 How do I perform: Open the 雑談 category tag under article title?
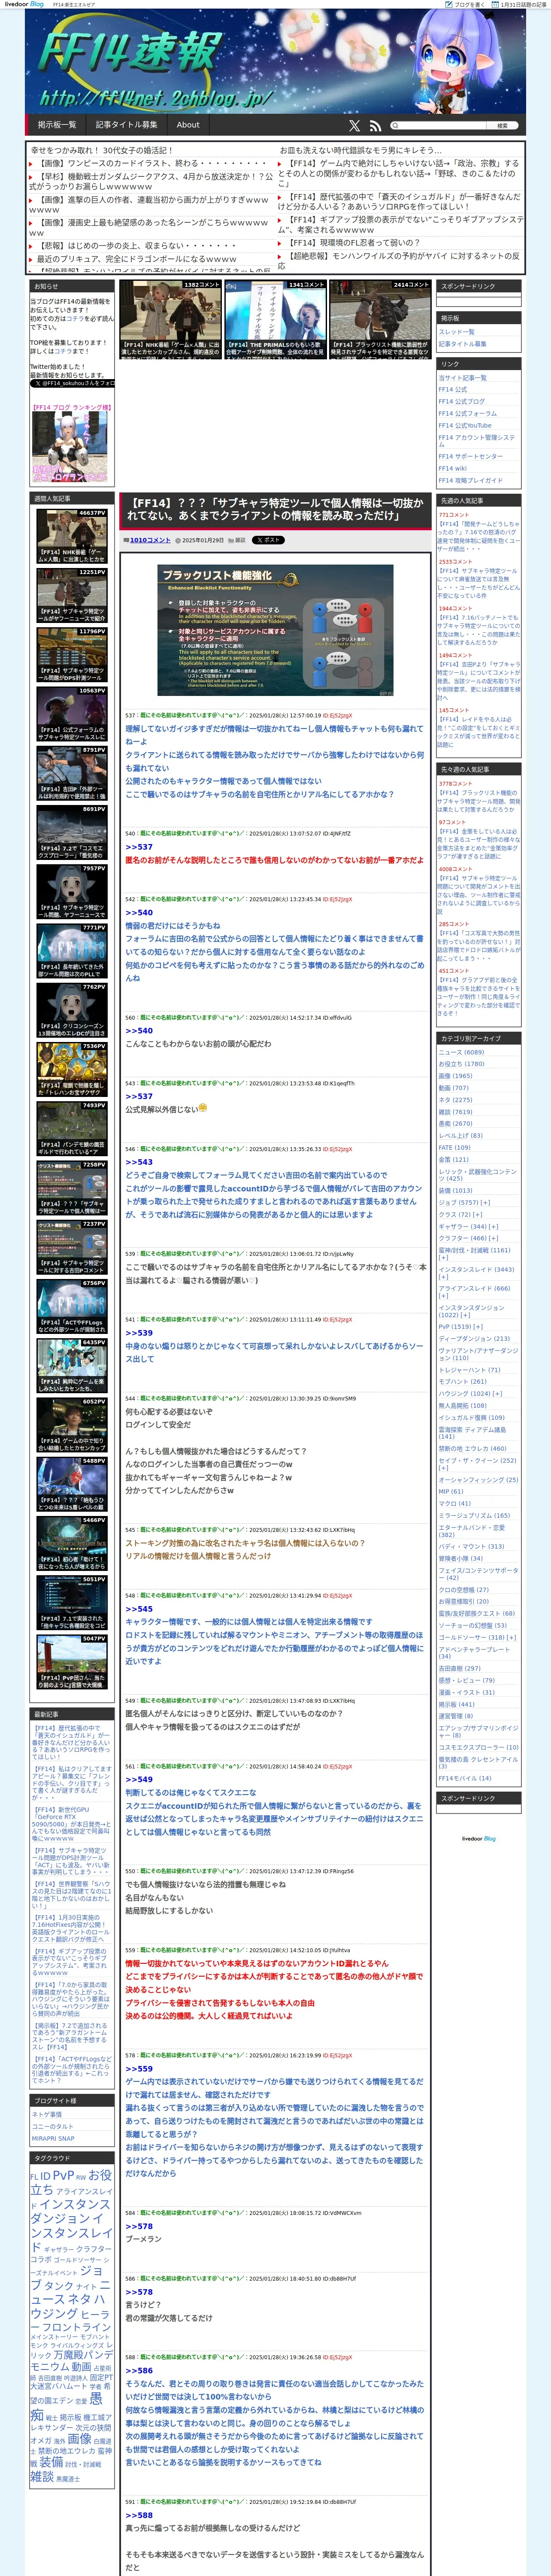point(240,540)
